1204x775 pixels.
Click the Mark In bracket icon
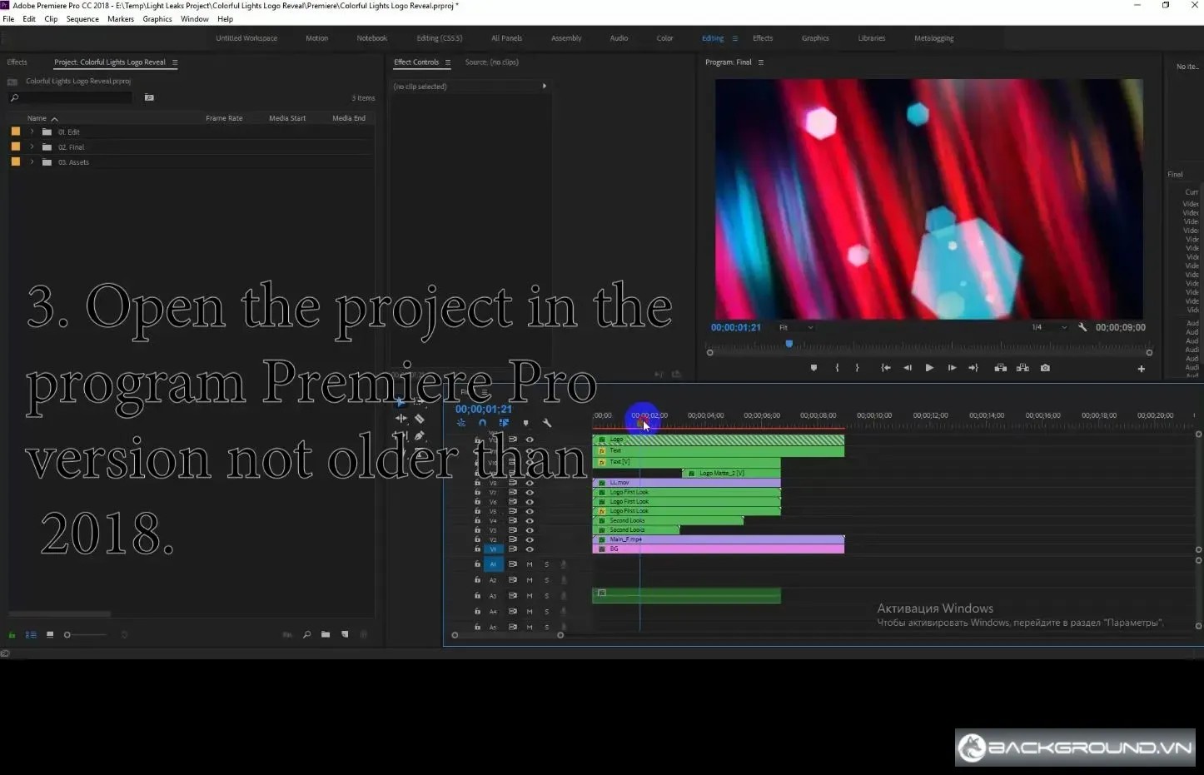(837, 368)
